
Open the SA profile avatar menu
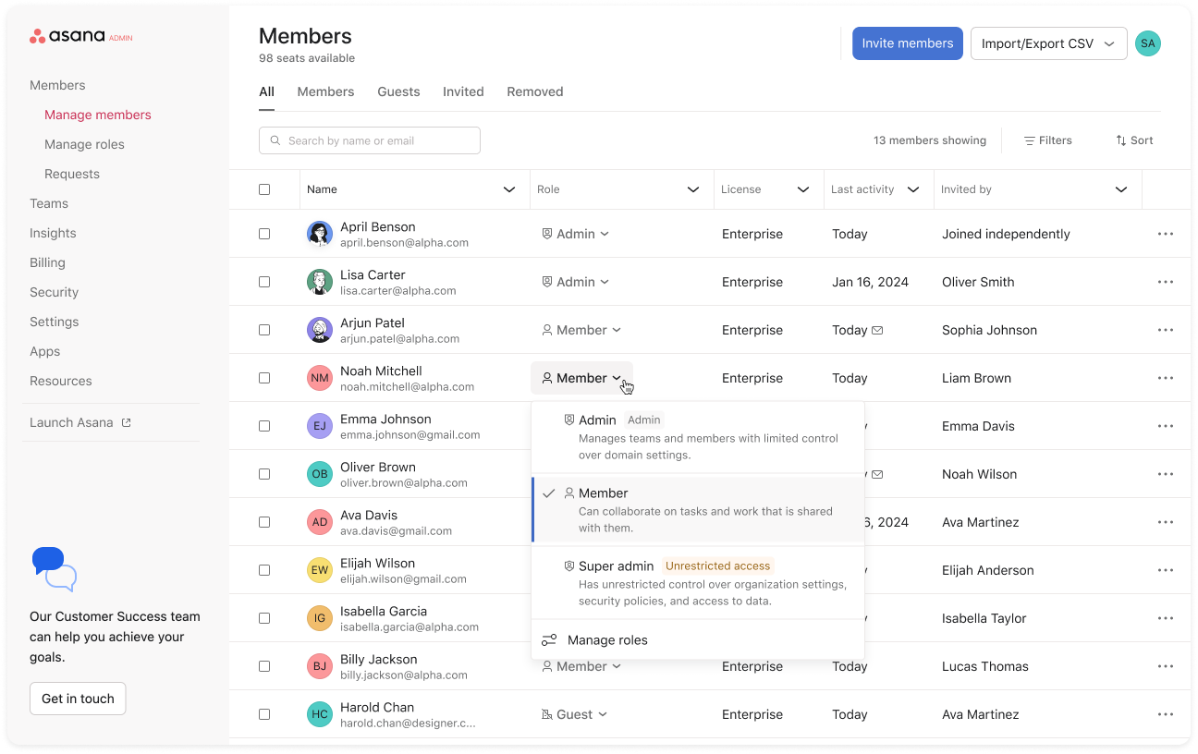[1147, 43]
